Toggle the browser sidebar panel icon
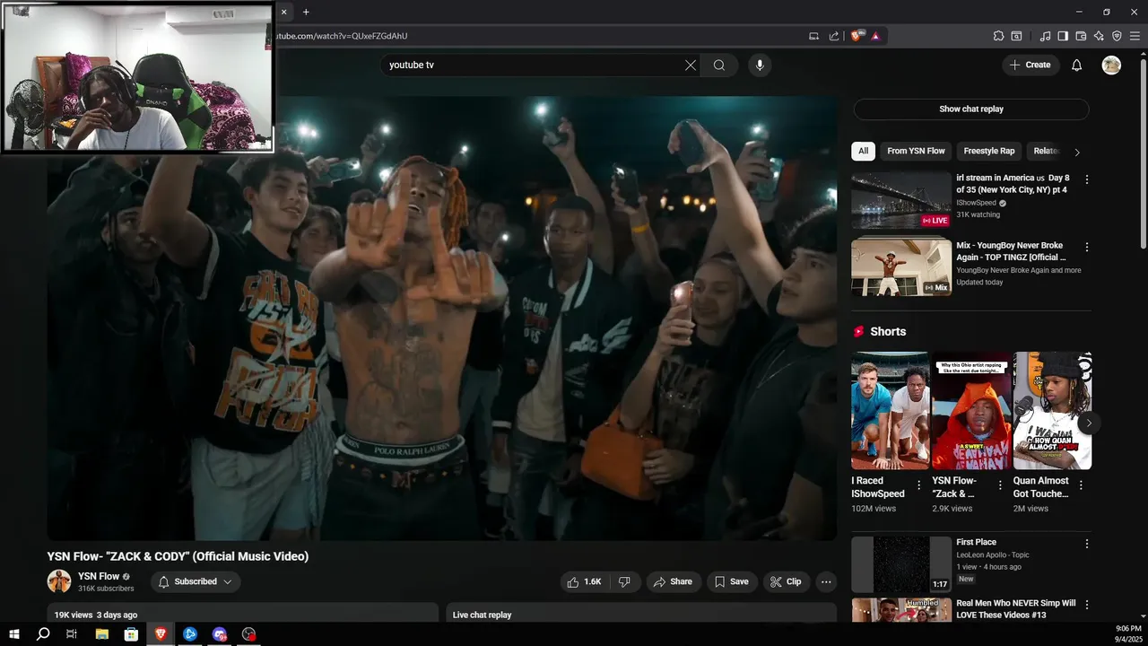The width and height of the screenshot is (1148, 646). 1063,36
